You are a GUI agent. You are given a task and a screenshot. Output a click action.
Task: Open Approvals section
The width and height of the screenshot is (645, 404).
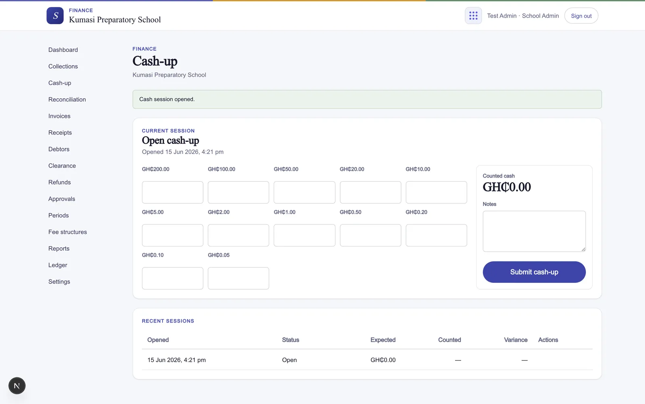[62, 199]
